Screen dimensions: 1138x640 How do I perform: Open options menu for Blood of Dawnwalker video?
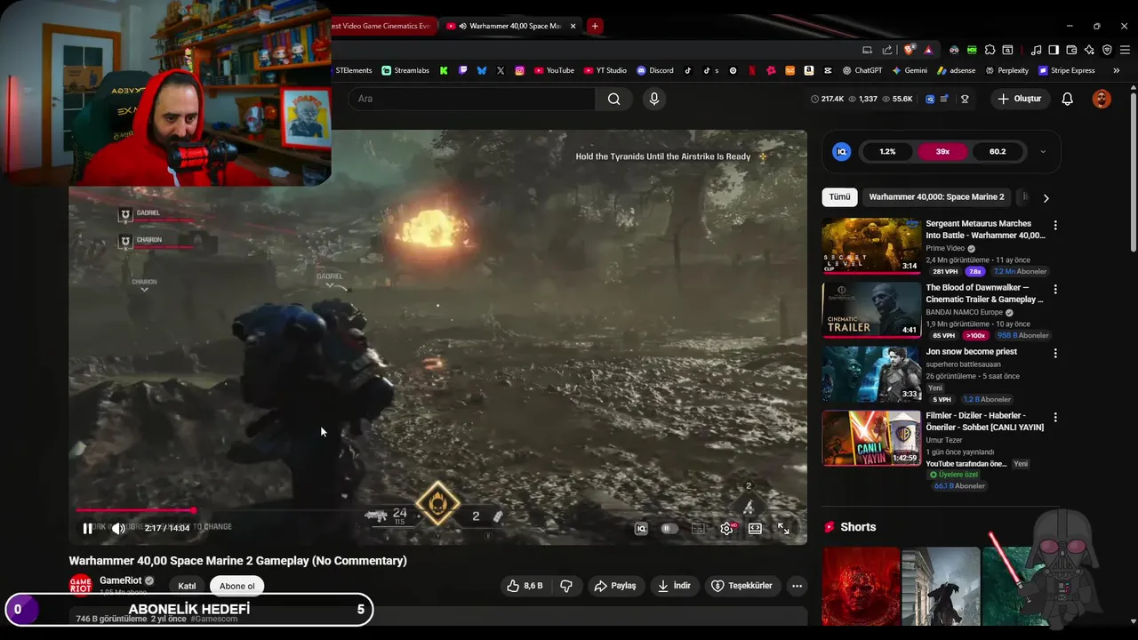[x=1055, y=290]
